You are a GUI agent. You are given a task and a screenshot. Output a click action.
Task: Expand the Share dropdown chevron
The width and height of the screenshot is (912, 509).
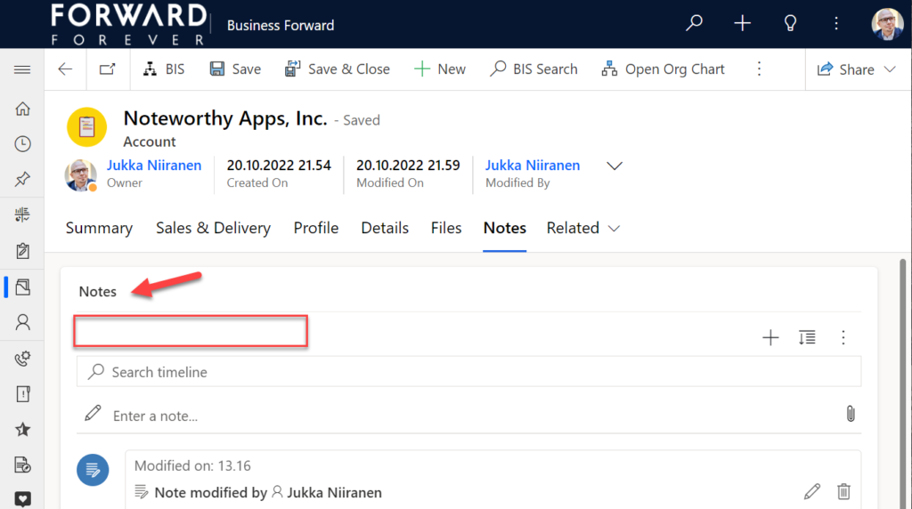click(890, 69)
